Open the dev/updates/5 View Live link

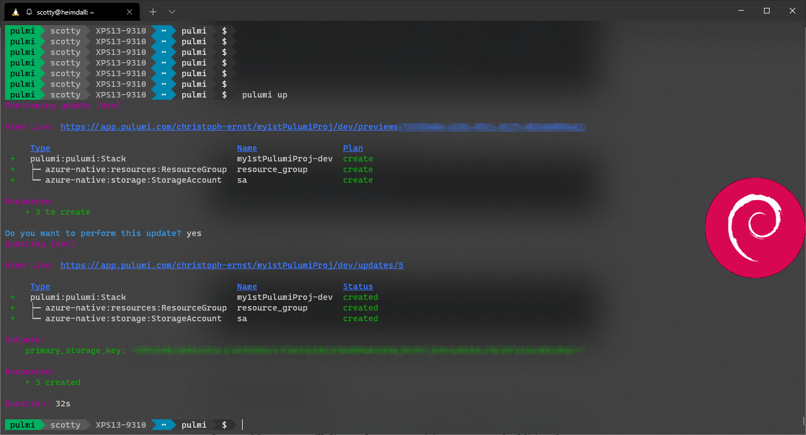232,265
